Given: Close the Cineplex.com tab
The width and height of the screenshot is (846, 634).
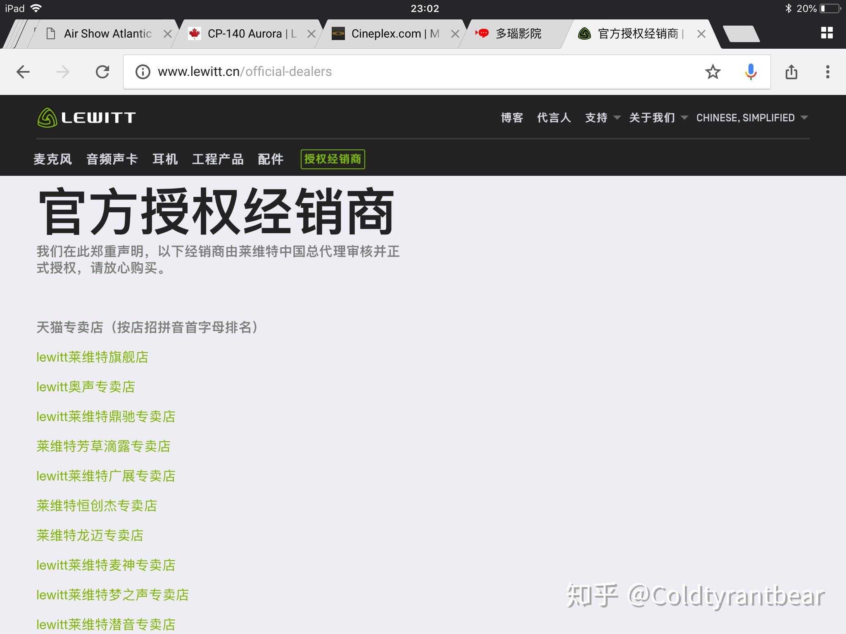Looking at the screenshot, I should click(x=455, y=34).
